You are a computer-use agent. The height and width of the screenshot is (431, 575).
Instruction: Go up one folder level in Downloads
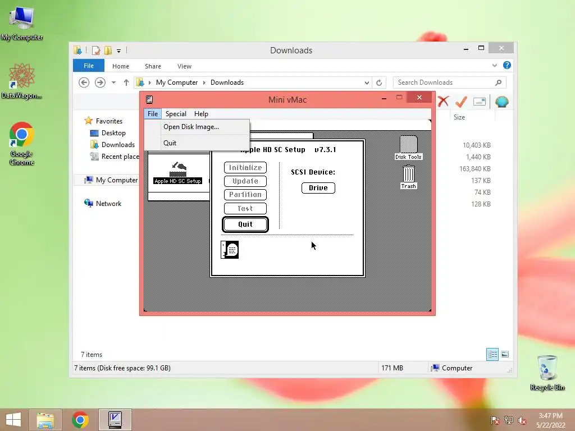tap(126, 82)
